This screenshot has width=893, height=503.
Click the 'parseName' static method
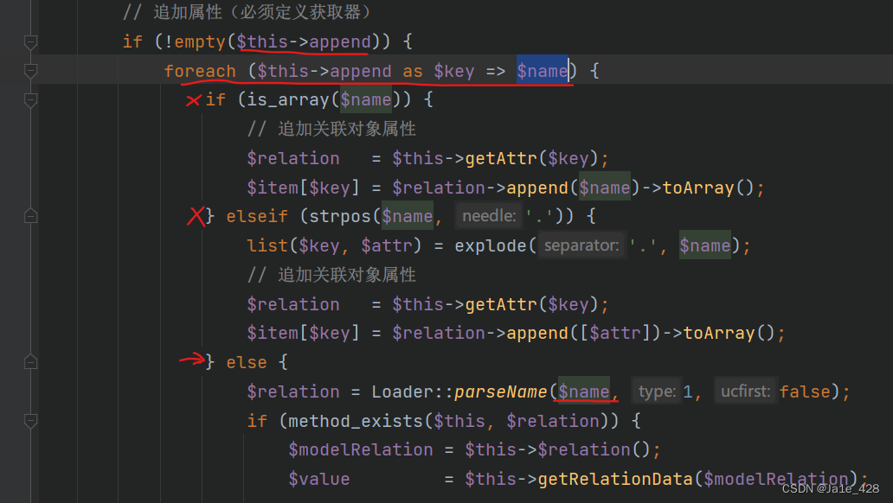pos(501,392)
